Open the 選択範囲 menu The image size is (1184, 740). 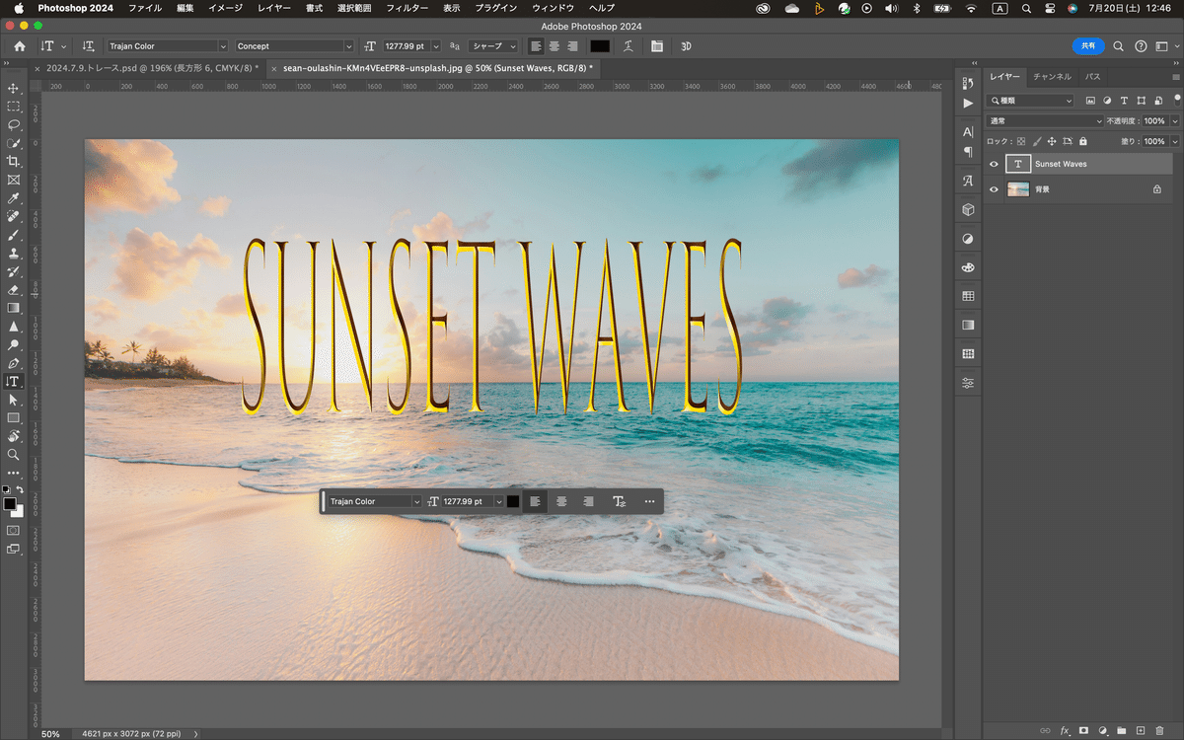(x=354, y=8)
